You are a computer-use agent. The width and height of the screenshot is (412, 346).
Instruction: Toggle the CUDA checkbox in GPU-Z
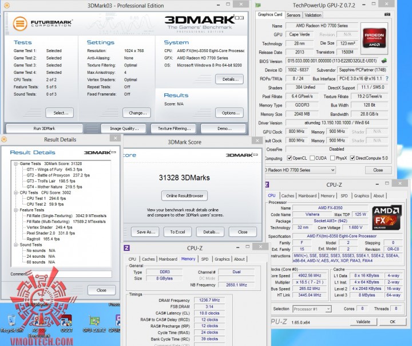(x=312, y=158)
